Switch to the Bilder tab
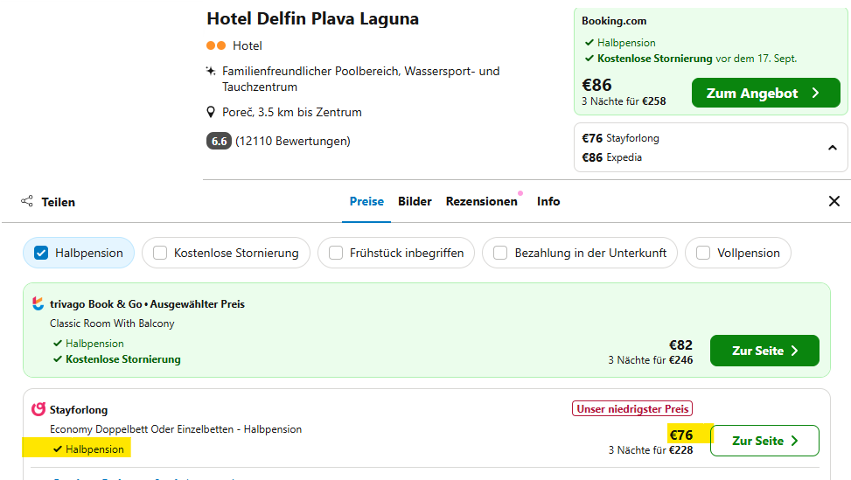This screenshot has height=480, width=851. click(415, 201)
